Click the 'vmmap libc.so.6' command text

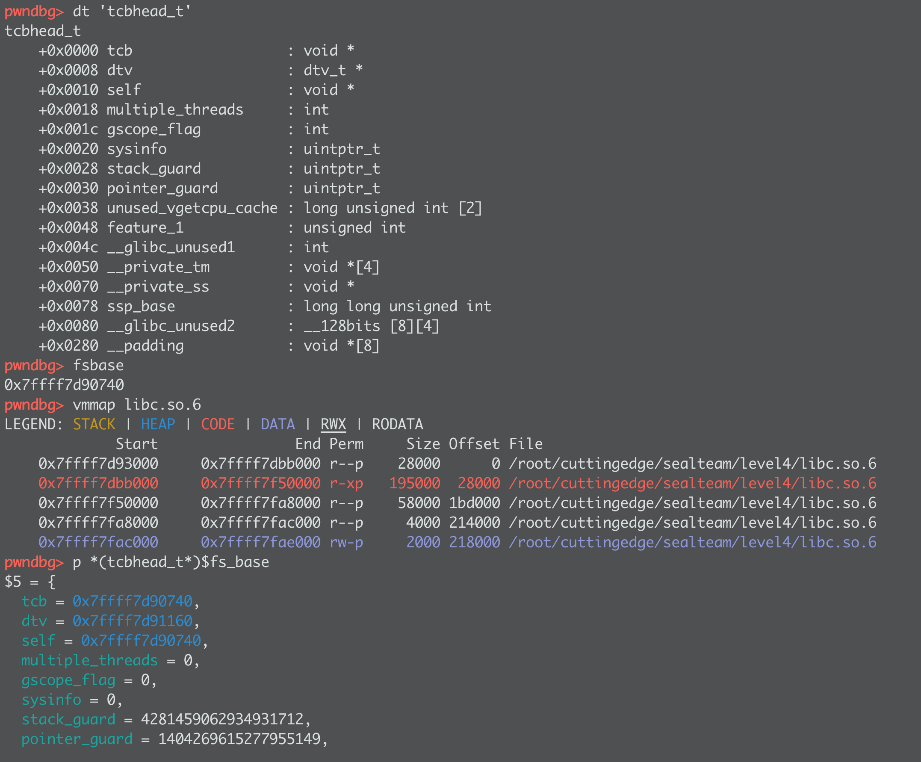[137, 405]
